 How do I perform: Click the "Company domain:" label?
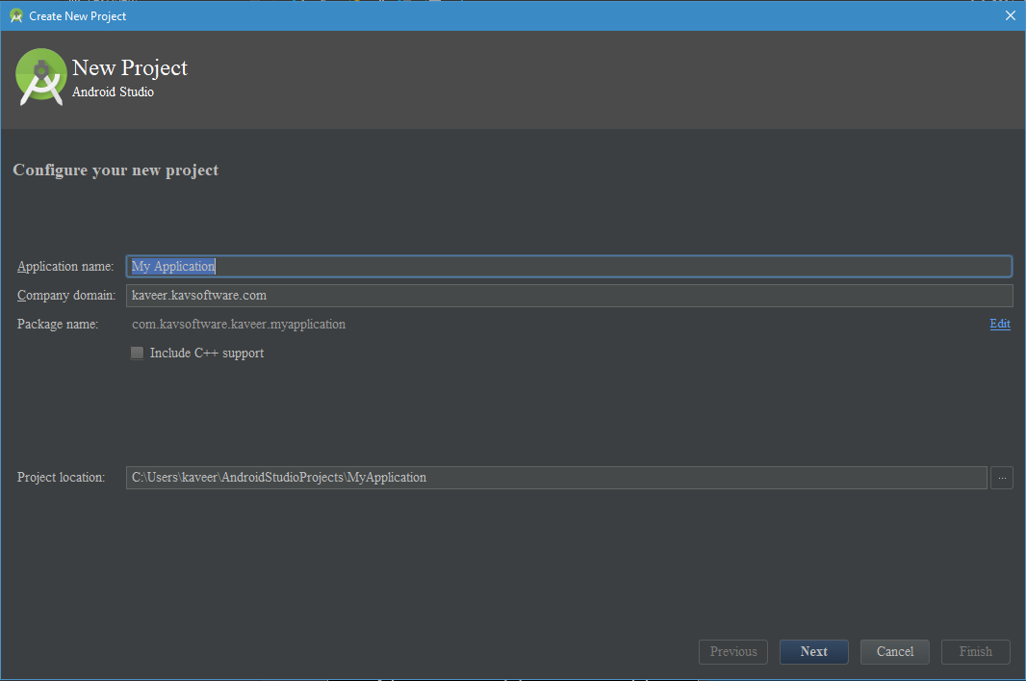tap(65, 296)
